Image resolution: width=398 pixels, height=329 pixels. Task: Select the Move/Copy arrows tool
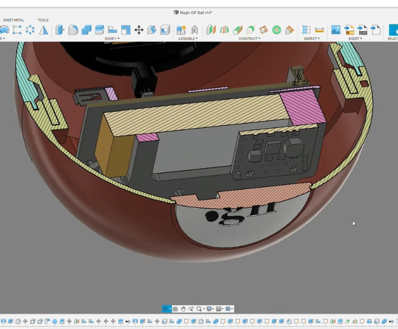(138, 30)
